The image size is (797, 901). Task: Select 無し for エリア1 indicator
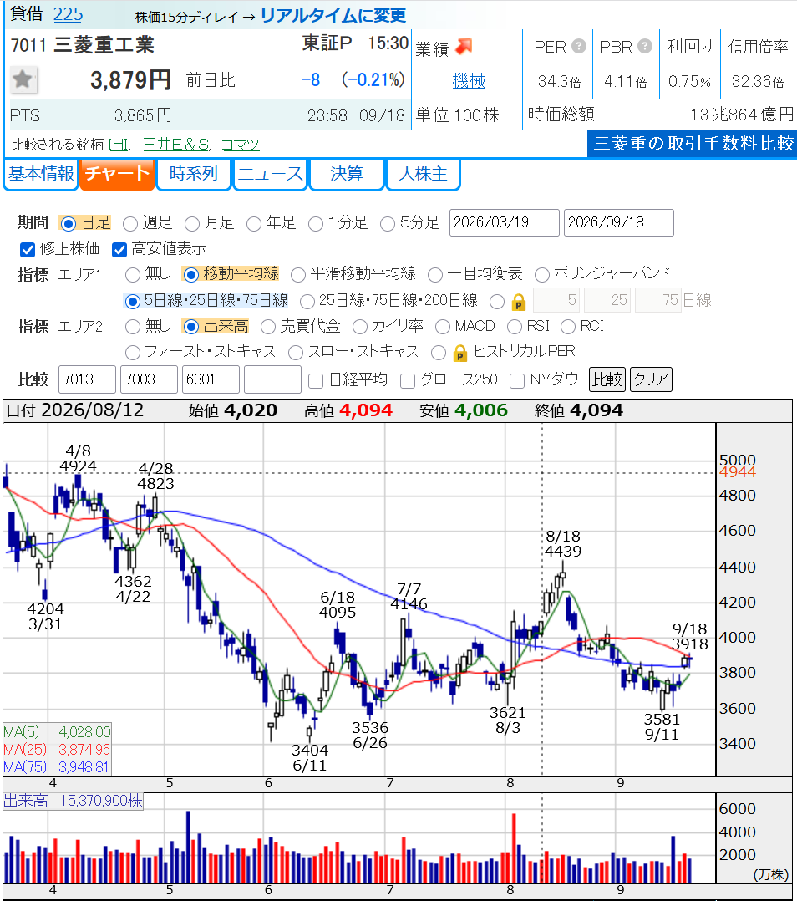(133, 275)
